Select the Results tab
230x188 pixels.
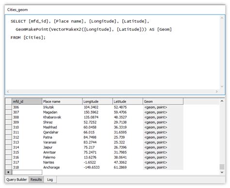(x=36, y=179)
